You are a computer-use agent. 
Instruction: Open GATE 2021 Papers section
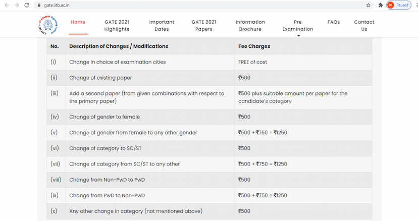[204, 26]
